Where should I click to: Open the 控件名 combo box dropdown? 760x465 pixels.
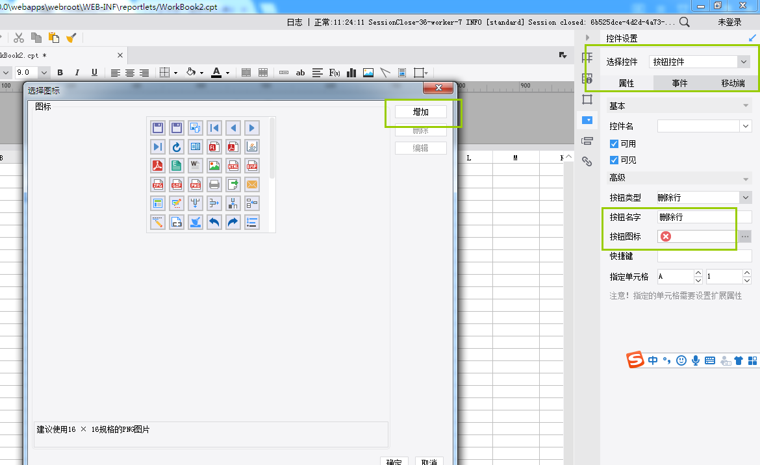pyautogui.click(x=745, y=126)
